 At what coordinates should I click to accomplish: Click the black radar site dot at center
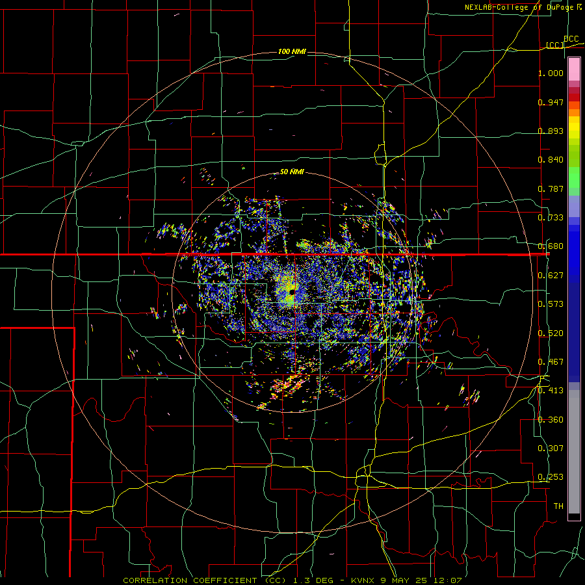pos(292,292)
